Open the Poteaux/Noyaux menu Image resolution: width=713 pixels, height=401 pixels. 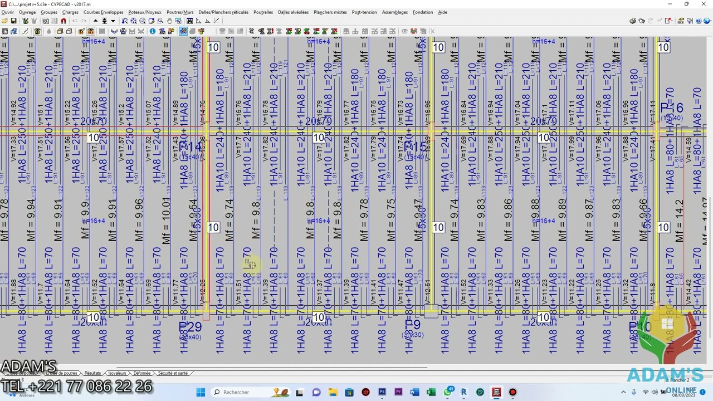145,12
